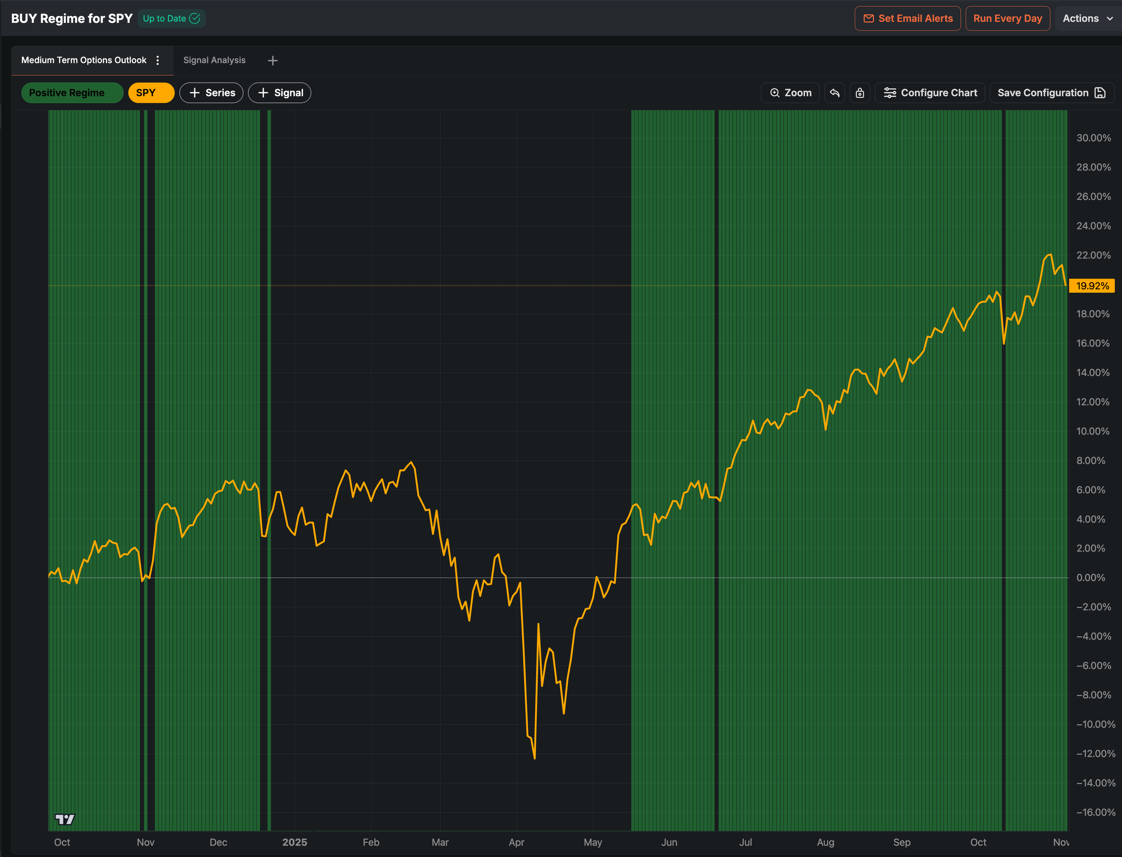Click the undo arrow icon
The height and width of the screenshot is (857, 1122).
[834, 93]
